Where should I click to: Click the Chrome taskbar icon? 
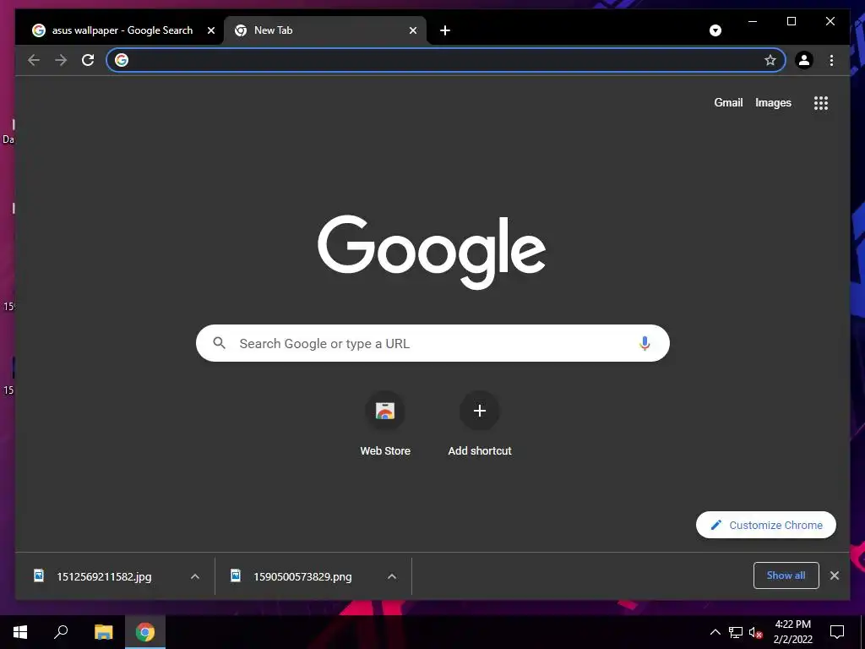145,632
